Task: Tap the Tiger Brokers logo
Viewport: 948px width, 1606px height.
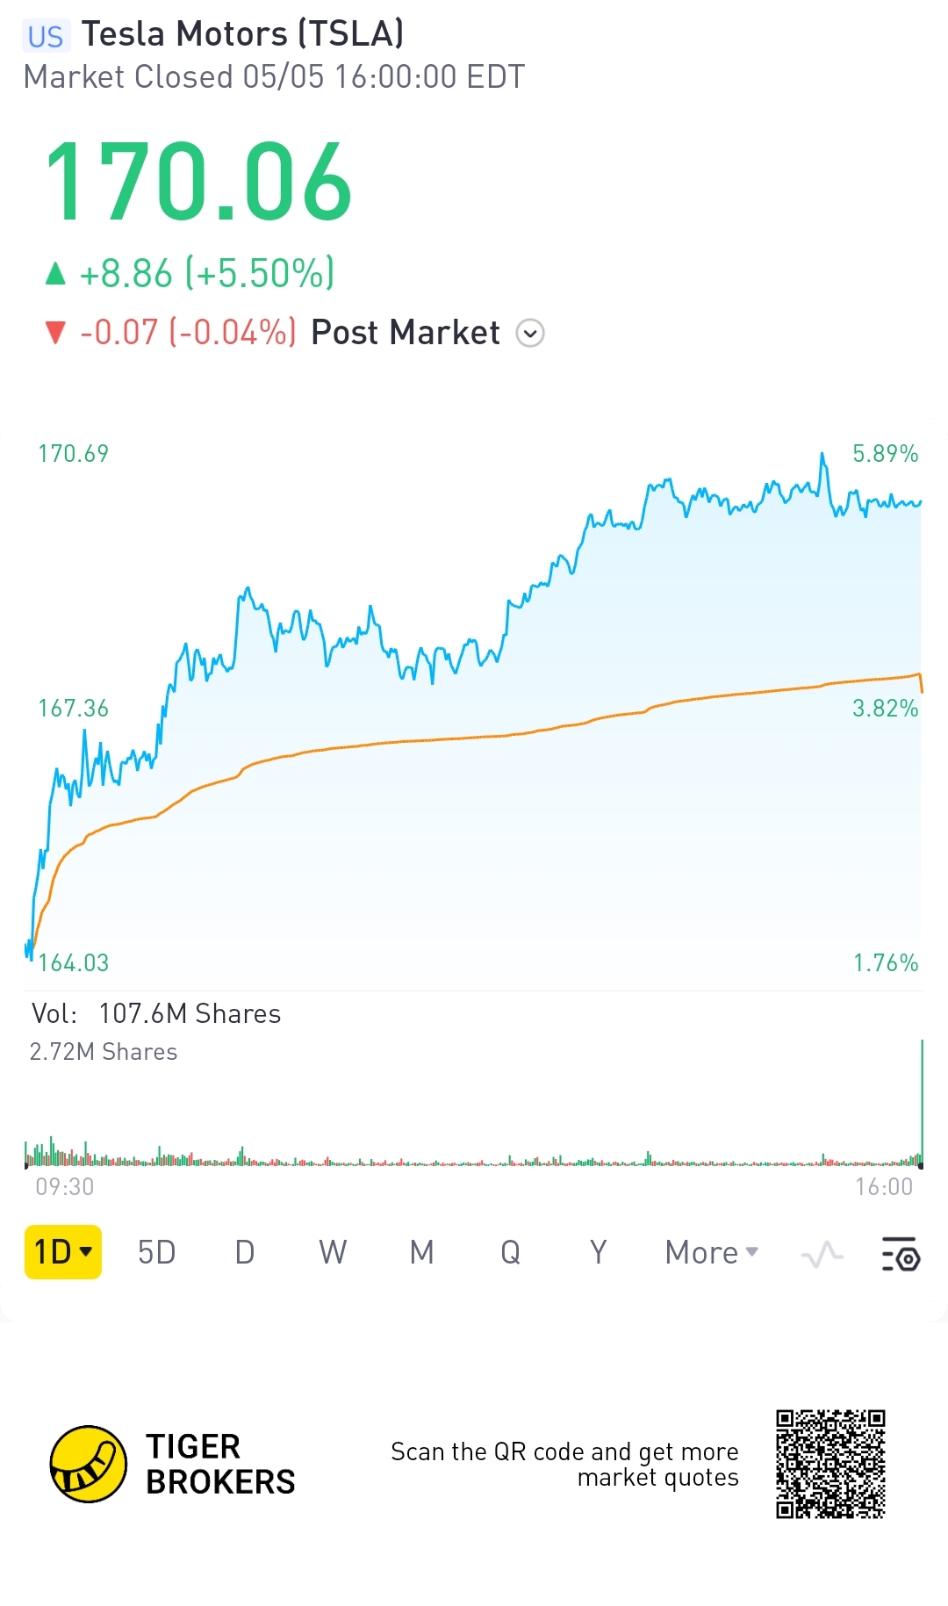Action: 88,1464
